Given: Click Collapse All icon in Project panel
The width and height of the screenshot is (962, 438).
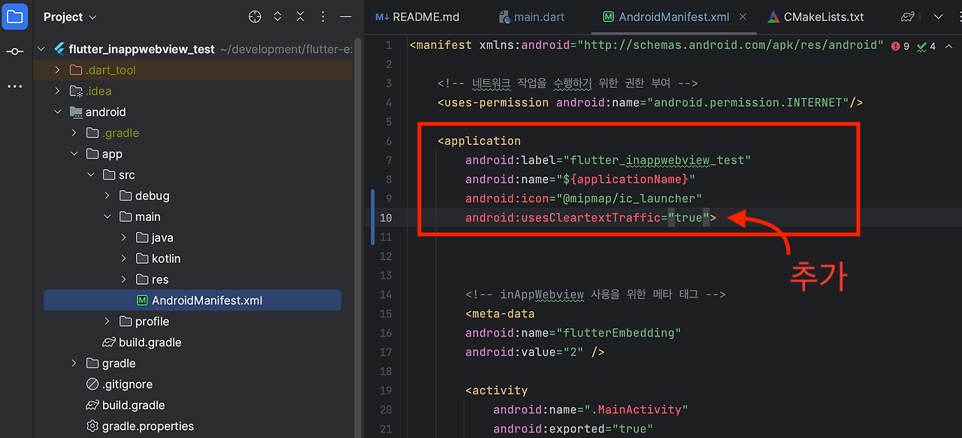Looking at the screenshot, I should point(300,17).
